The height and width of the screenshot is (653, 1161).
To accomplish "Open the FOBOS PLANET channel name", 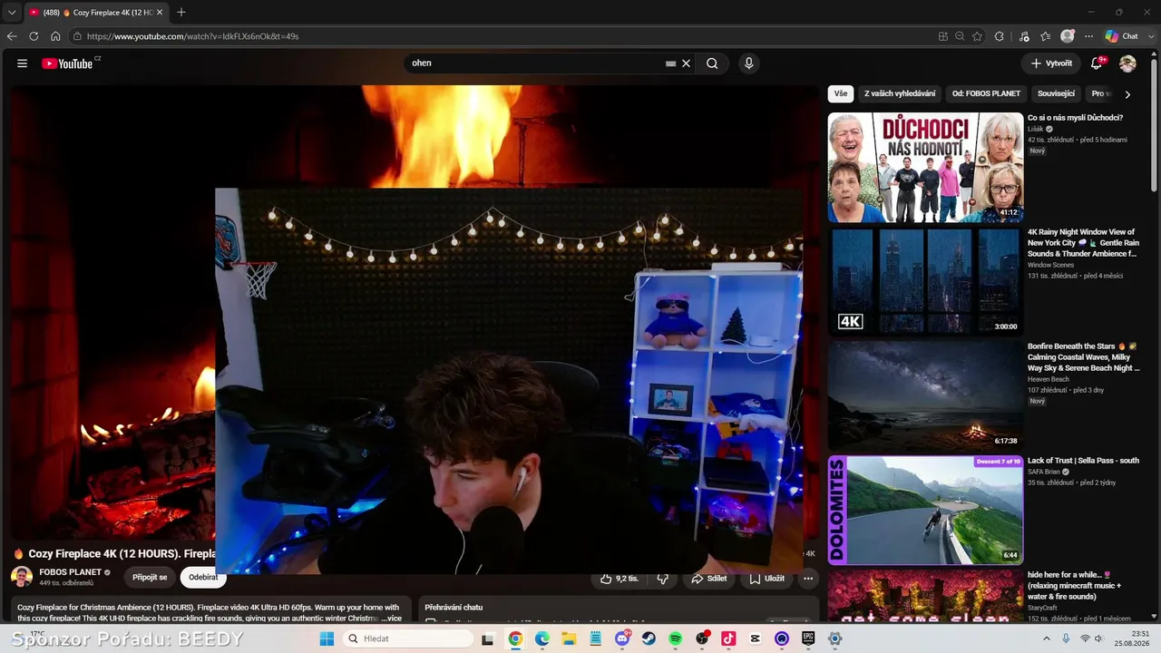I will tap(70, 572).
